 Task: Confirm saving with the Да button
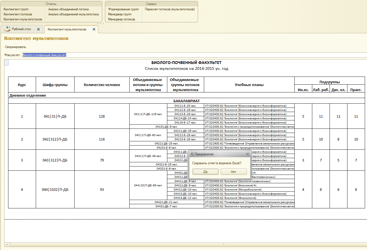pyautogui.click(x=205, y=172)
